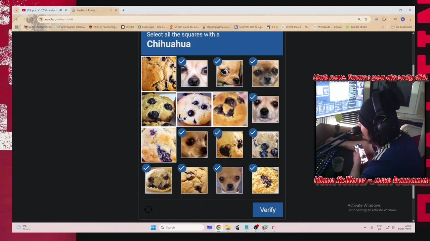Uncheck the bottom-row rightmost muffin
This screenshot has width=430, height=241.
(265, 180)
